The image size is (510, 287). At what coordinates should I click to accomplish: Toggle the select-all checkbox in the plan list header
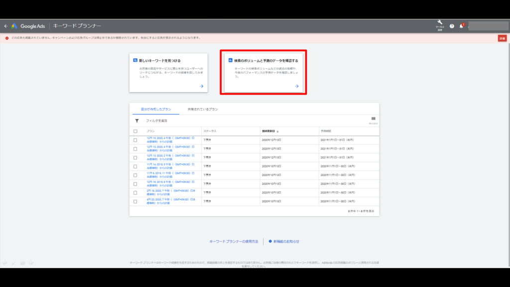pyautogui.click(x=135, y=131)
